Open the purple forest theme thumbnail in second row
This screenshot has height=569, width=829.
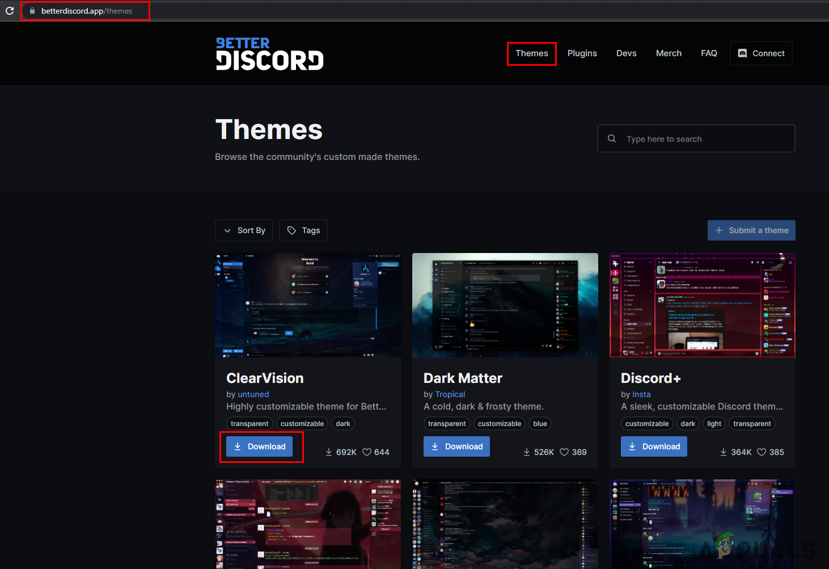point(703,524)
